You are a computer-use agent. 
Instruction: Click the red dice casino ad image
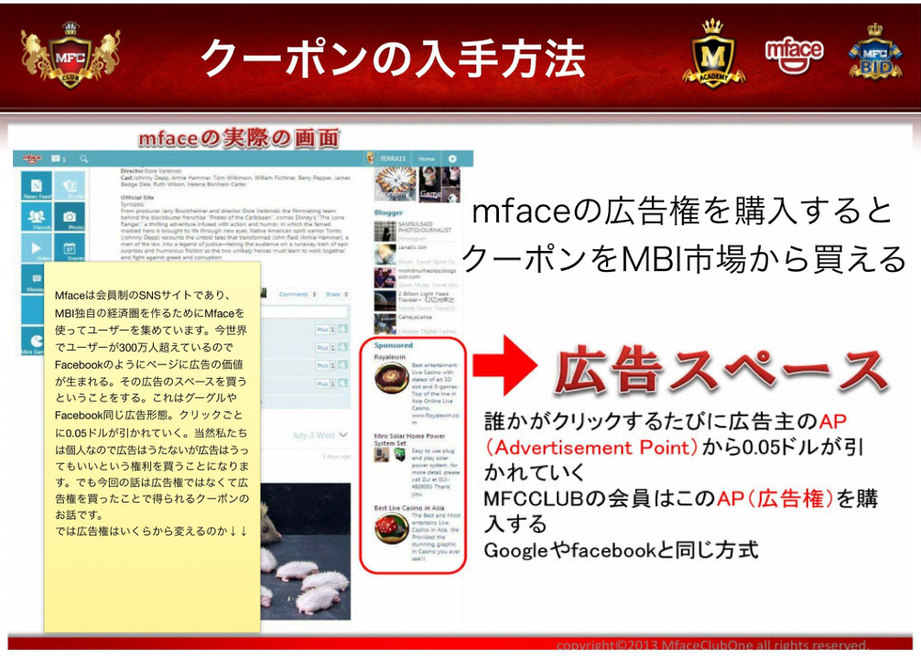pos(391,528)
